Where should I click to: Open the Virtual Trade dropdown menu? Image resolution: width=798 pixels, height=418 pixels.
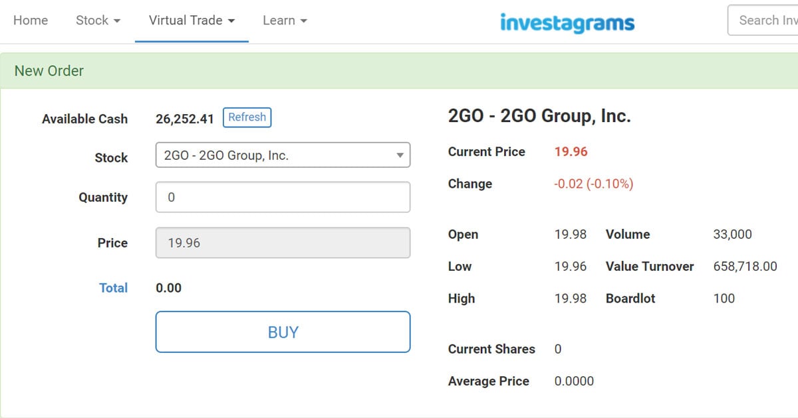pos(192,21)
